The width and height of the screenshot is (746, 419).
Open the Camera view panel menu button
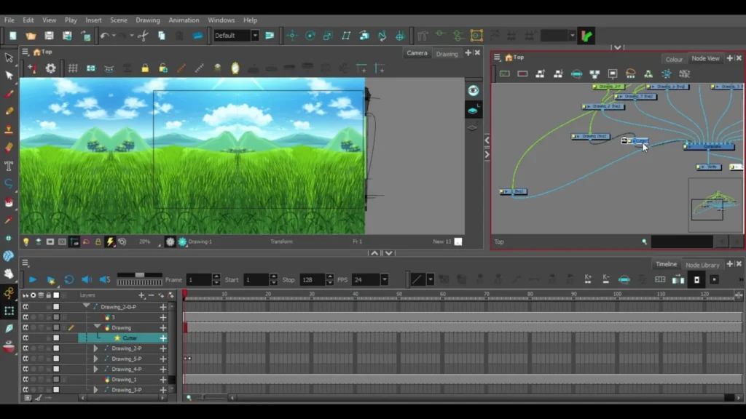(x=25, y=52)
